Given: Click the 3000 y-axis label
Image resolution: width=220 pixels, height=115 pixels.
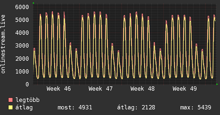Looking at the screenshot, I should pos(22,45).
